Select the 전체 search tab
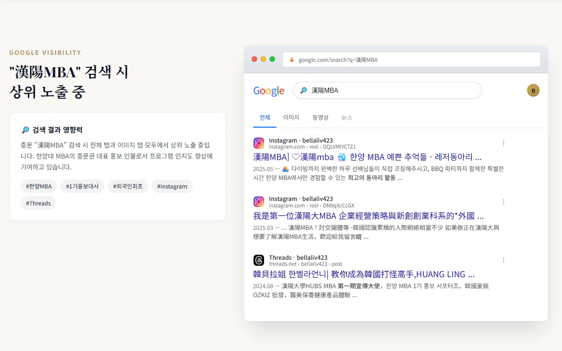Image resolution: width=562 pixels, height=351 pixels. [265, 118]
